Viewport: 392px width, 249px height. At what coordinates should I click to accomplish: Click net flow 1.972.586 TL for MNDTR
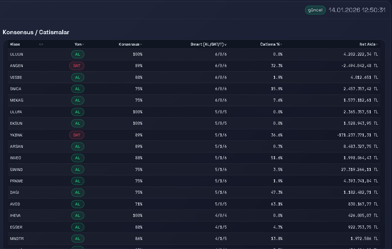(364, 239)
